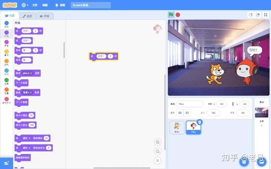Select the Pico sprite thumbnail
Viewport: 271px width, 169px height.
pyautogui.click(x=193, y=127)
